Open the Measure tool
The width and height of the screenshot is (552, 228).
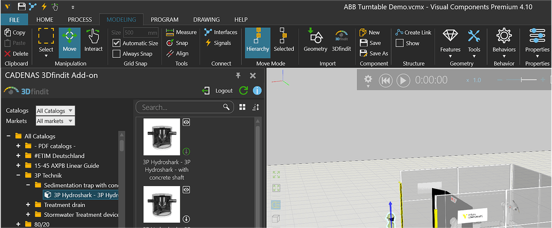[x=181, y=32]
